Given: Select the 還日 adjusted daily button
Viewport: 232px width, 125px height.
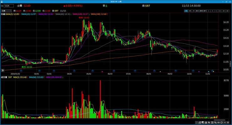Looking at the screenshot, I should click(x=198, y=11).
